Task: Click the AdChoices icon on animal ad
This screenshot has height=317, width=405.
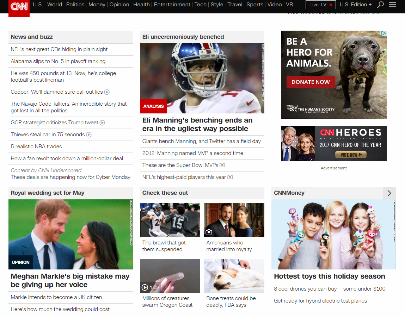Action: click(383, 33)
